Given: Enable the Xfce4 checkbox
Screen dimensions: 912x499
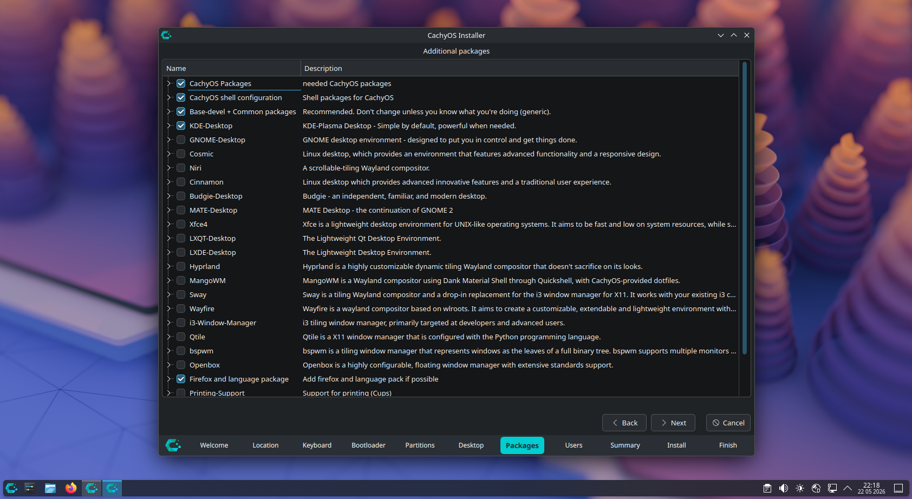Looking at the screenshot, I should click(181, 224).
